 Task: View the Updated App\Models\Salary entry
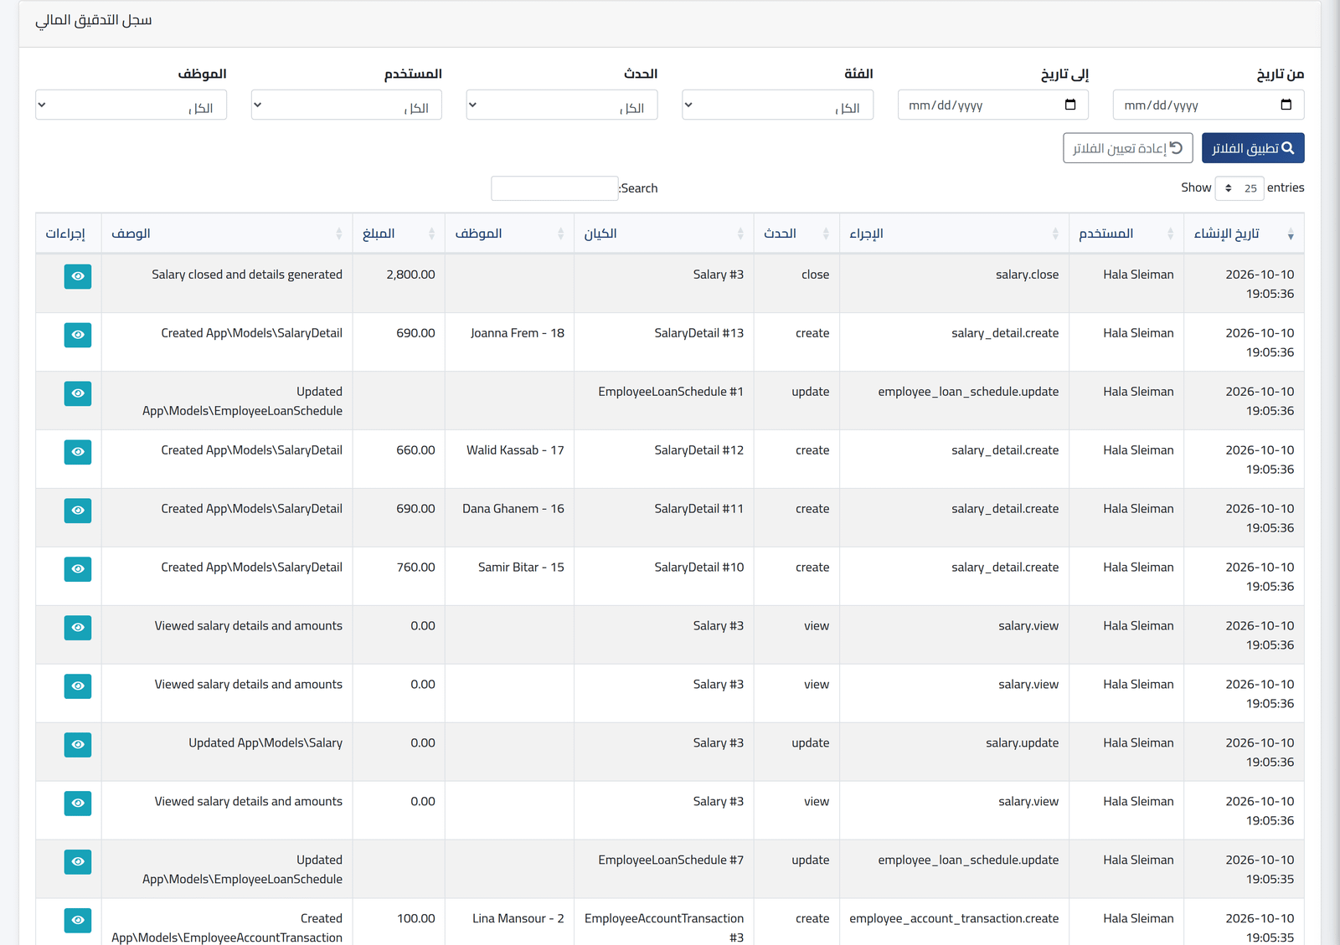click(x=78, y=745)
